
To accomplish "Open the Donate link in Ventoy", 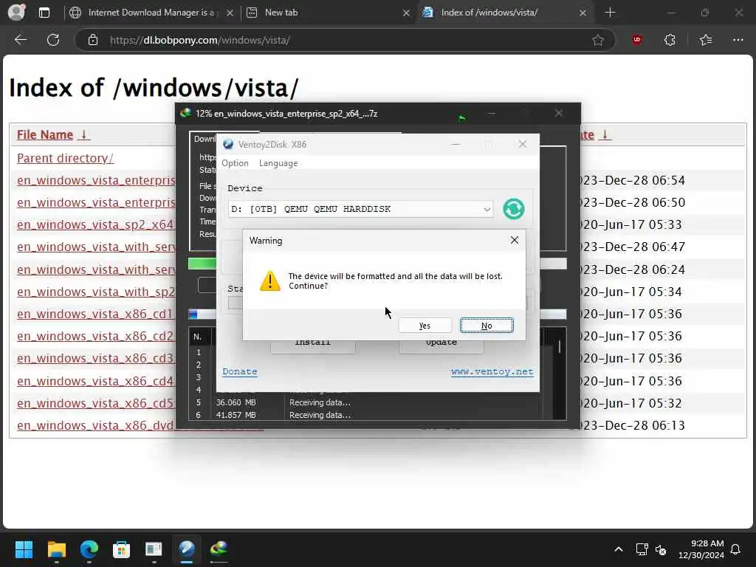I will pos(240,372).
